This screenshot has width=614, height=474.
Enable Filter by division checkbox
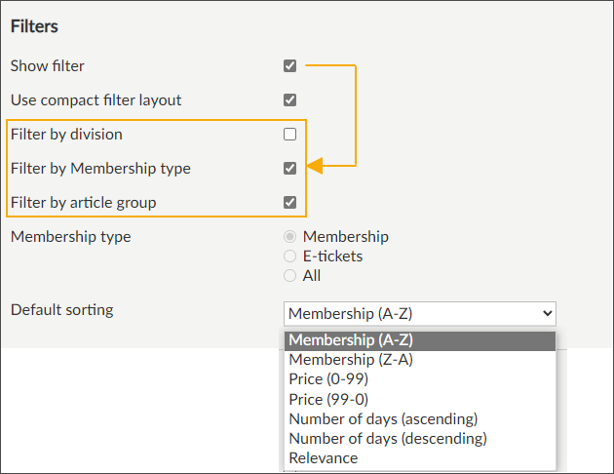pyautogui.click(x=289, y=135)
